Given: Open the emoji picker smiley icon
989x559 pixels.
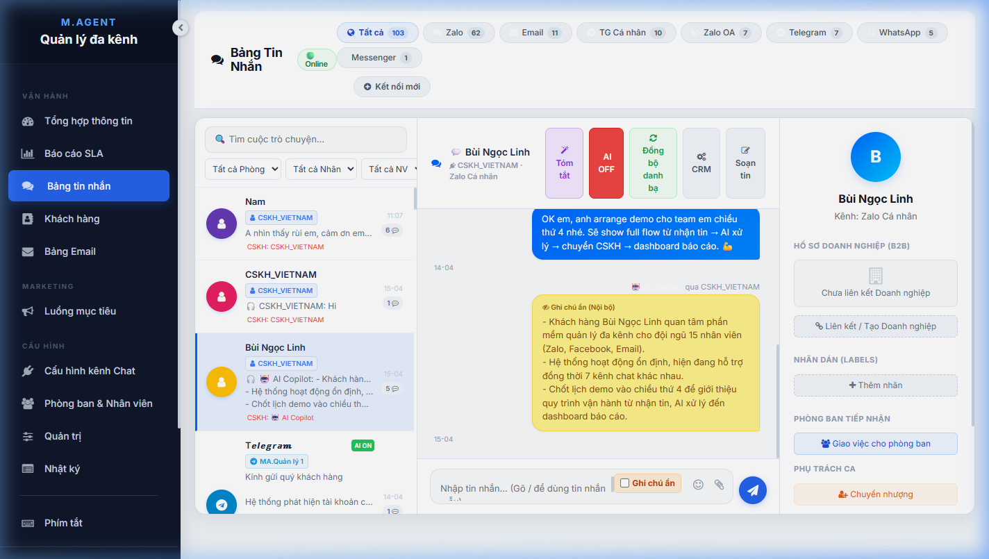Looking at the screenshot, I should pyautogui.click(x=699, y=485).
